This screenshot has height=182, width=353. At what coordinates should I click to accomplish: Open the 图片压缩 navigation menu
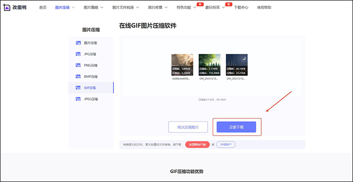click(62, 8)
